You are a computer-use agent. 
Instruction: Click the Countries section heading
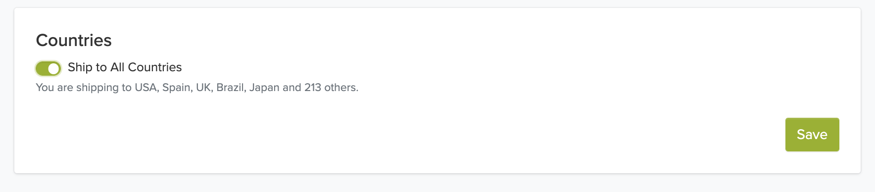74,40
